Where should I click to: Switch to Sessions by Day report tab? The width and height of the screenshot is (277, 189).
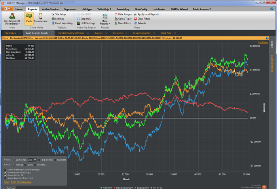tap(142, 33)
